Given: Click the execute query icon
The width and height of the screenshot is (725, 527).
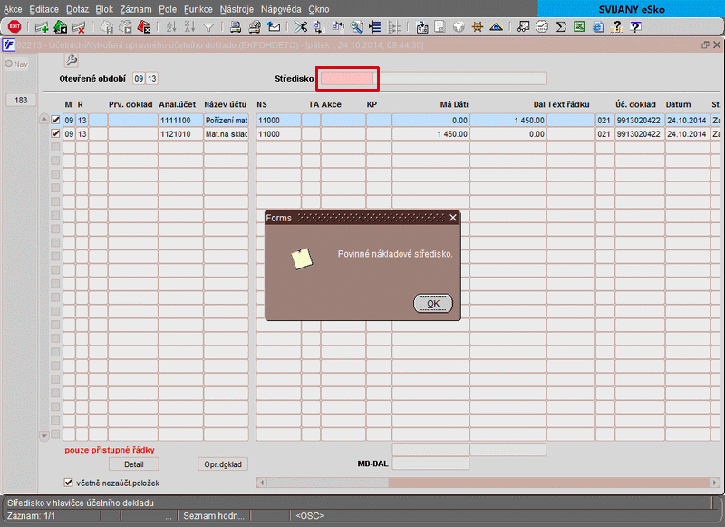Looking at the screenshot, I should pyautogui.click(x=126, y=27).
